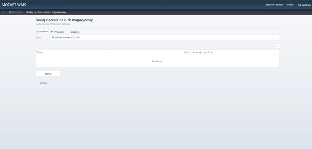The width and height of the screenshot is (312, 149).
Task: Click the 'Operator: admin' label
Action: click(x=273, y=5)
